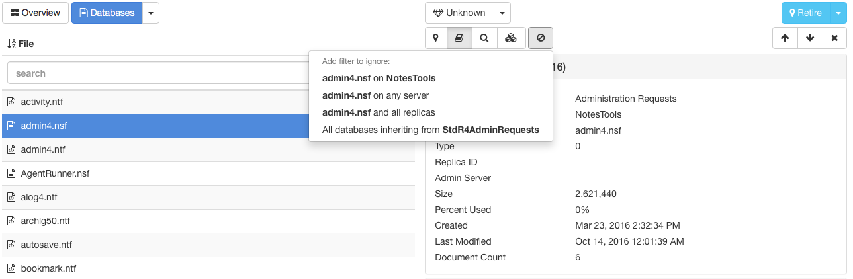Select alog4.ntf in the file list
This screenshot has height=279, width=853.
click(208, 197)
